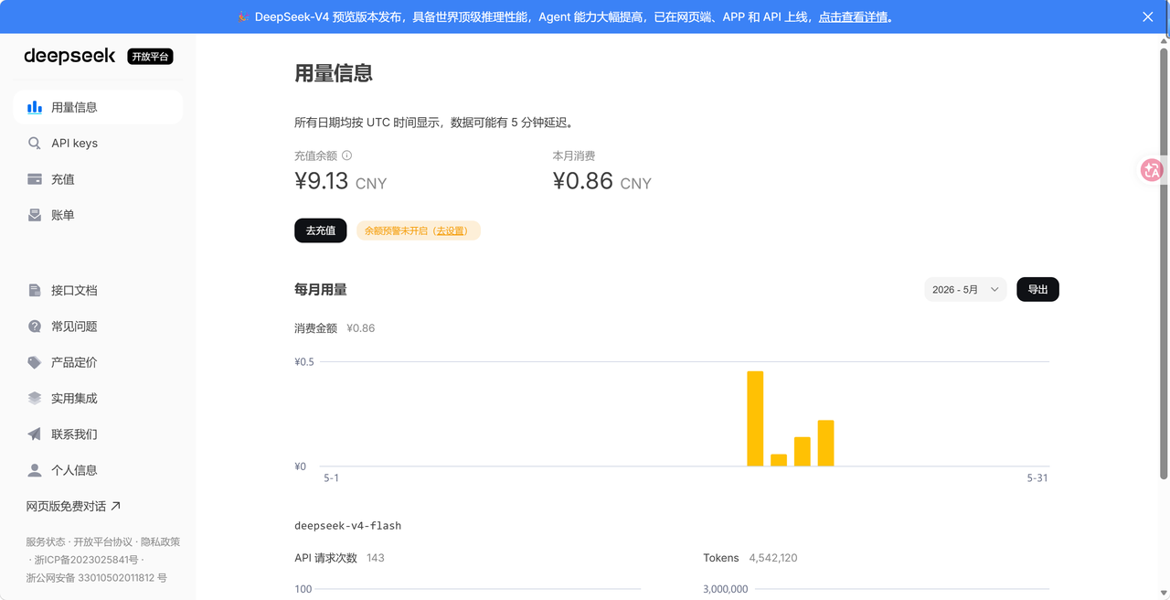Open the 2026 - 5月 month dropdown
1170x600 pixels.
[965, 290]
